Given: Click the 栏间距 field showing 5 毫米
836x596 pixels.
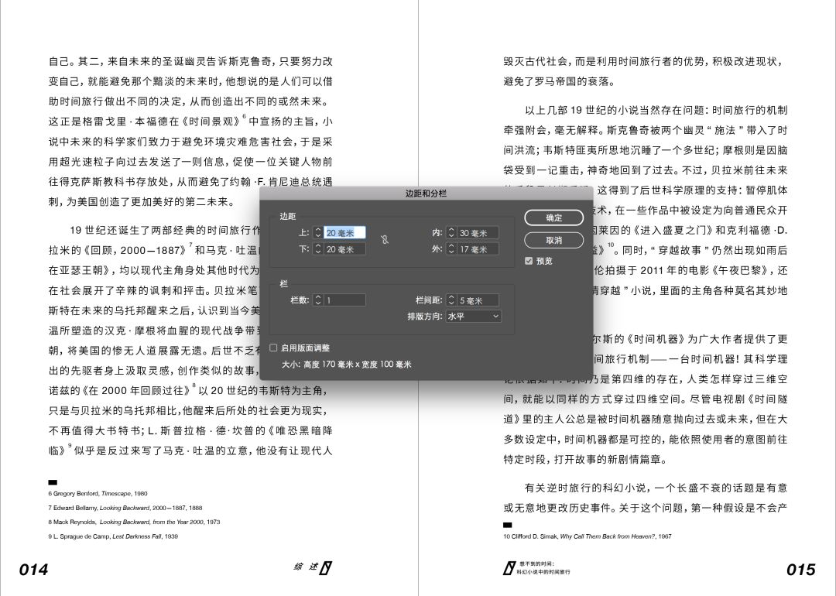Looking at the screenshot, I should 478,300.
